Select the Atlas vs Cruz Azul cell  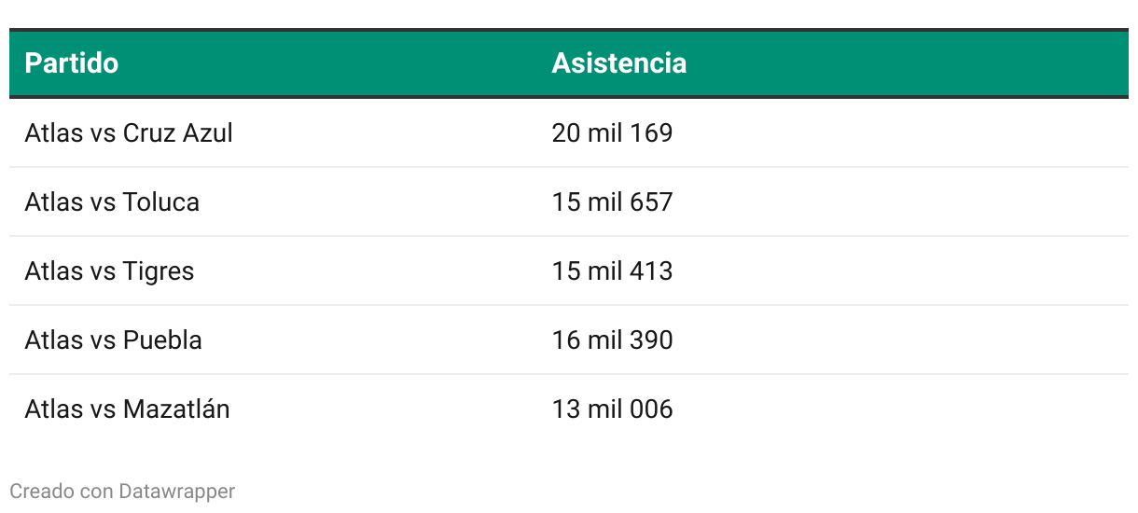click(x=129, y=133)
